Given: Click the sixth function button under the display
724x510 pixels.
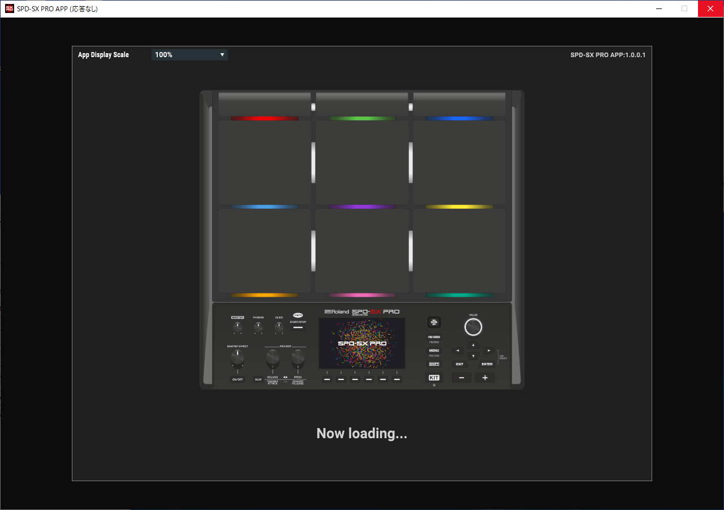Looking at the screenshot, I should coord(397,379).
